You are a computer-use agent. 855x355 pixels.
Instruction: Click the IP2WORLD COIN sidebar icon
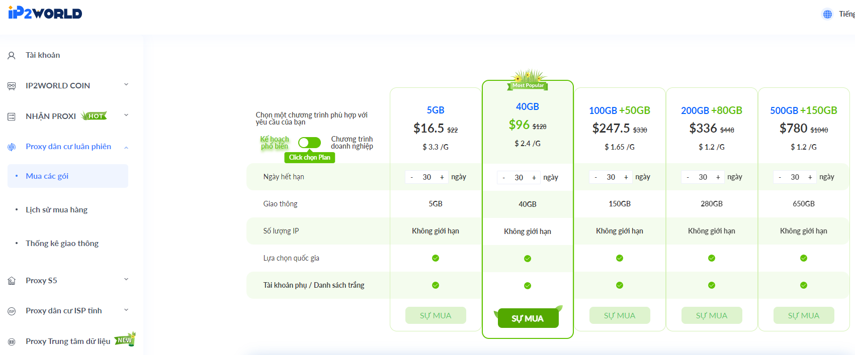[12, 86]
